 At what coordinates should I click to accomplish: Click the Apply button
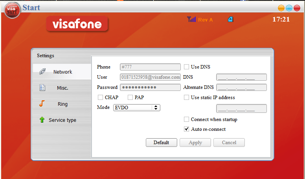(195, 143)
